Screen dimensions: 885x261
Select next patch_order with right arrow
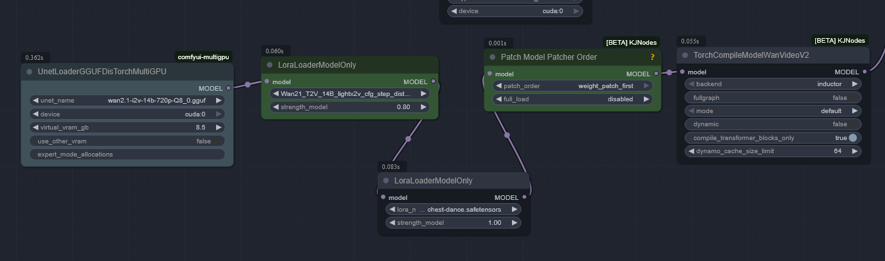(647, 86)
